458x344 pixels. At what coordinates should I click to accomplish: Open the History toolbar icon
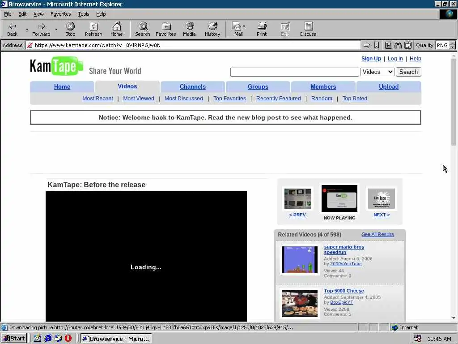(212, 29)
